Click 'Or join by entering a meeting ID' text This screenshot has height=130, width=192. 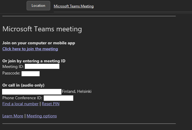coord(34,61)
